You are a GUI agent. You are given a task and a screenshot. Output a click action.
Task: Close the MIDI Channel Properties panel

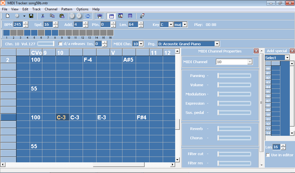pos(256,51)
